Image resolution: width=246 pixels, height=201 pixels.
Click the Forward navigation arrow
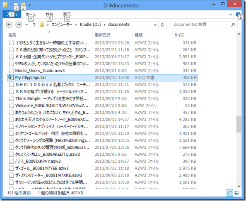[19, 25]
